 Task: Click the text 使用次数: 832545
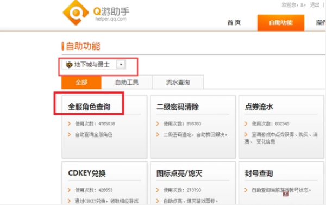click(271, 123)
